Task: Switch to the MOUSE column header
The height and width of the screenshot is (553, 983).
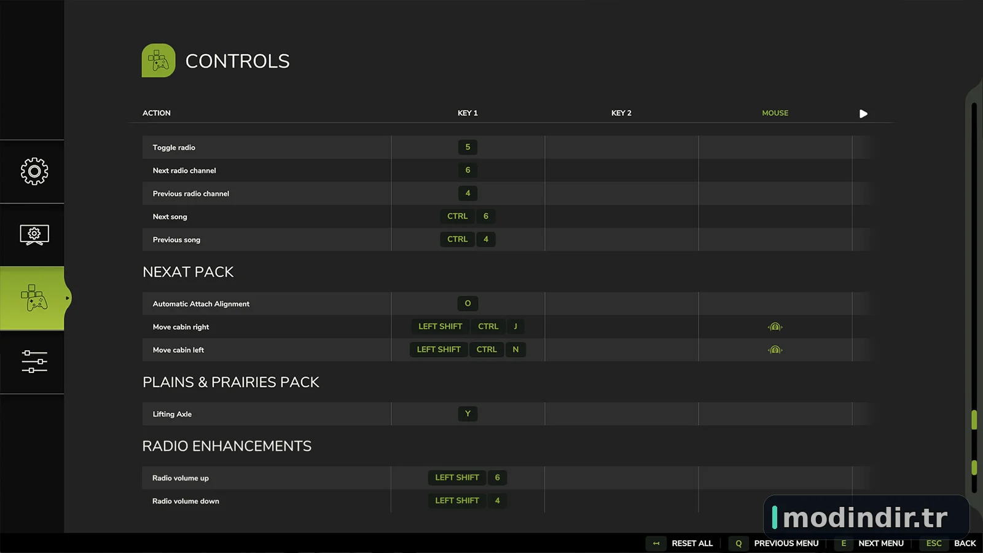Action: [x=775, y=113]
